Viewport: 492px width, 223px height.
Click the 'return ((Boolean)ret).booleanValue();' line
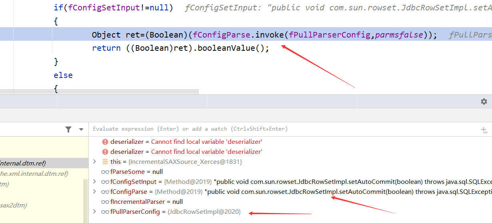(x=180, y=48)
